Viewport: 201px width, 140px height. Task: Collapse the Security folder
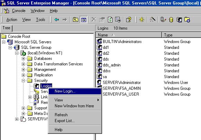(x=23, y=80)
